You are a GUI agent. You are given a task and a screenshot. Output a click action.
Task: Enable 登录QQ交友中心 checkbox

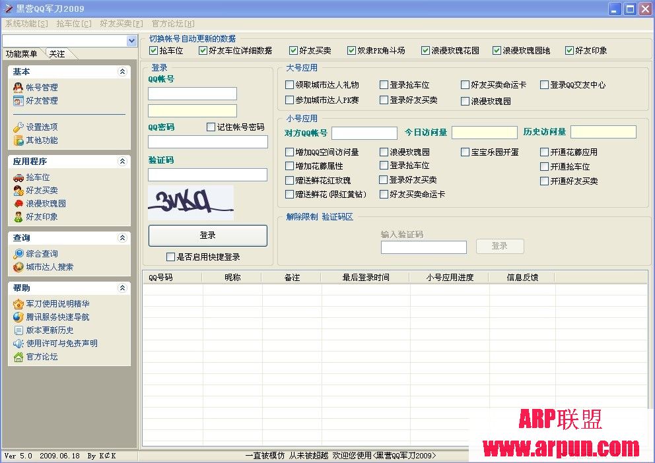coord(544,84)
